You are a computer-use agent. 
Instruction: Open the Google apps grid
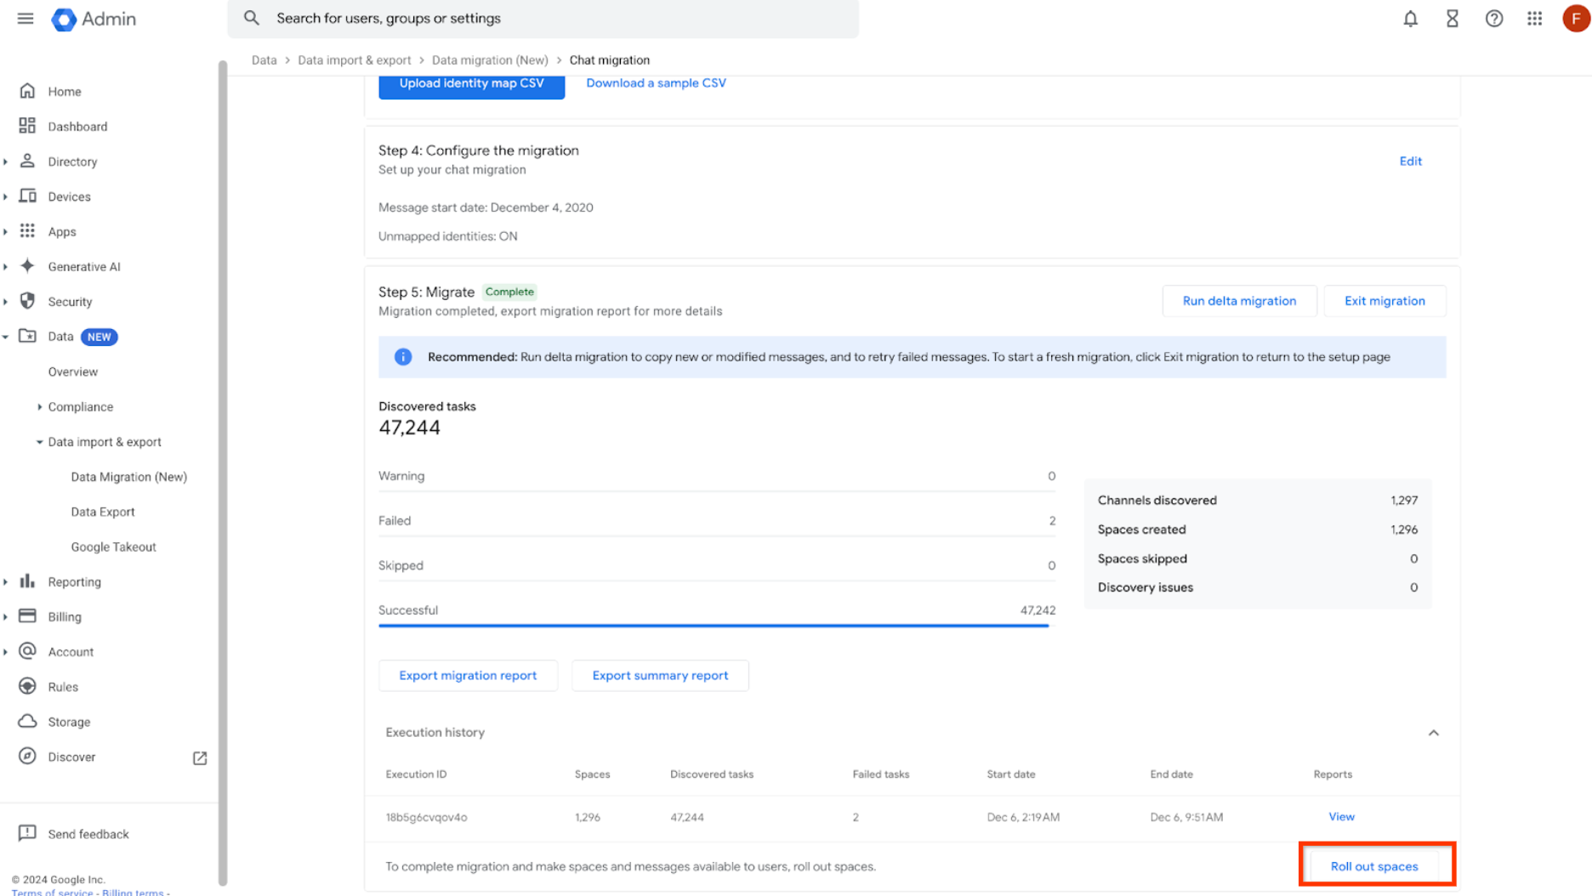click(x=1534, y=18)
